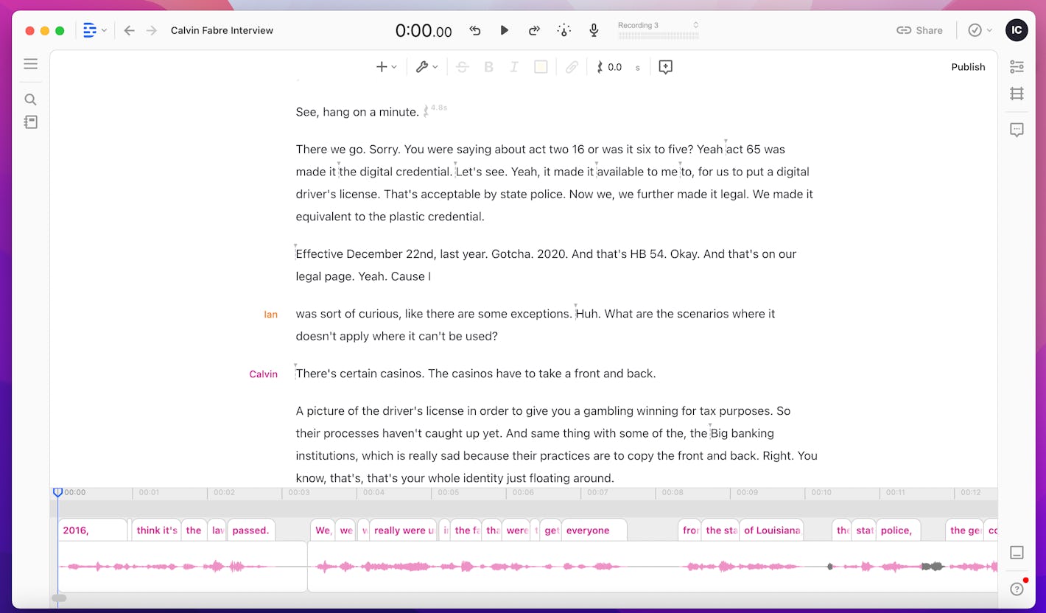Open the comments panel on the right sidebar
This screenshot has width=1046, height=613.
pyautogui.click(x=1017, y=129)
